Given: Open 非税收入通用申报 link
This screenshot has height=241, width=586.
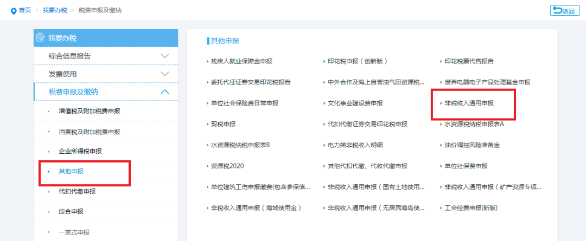Looking at the screenshot, I should pos(469,103).
